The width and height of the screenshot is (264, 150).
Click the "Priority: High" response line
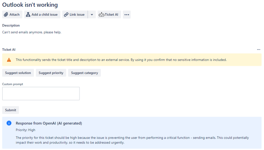coord(25,130)
